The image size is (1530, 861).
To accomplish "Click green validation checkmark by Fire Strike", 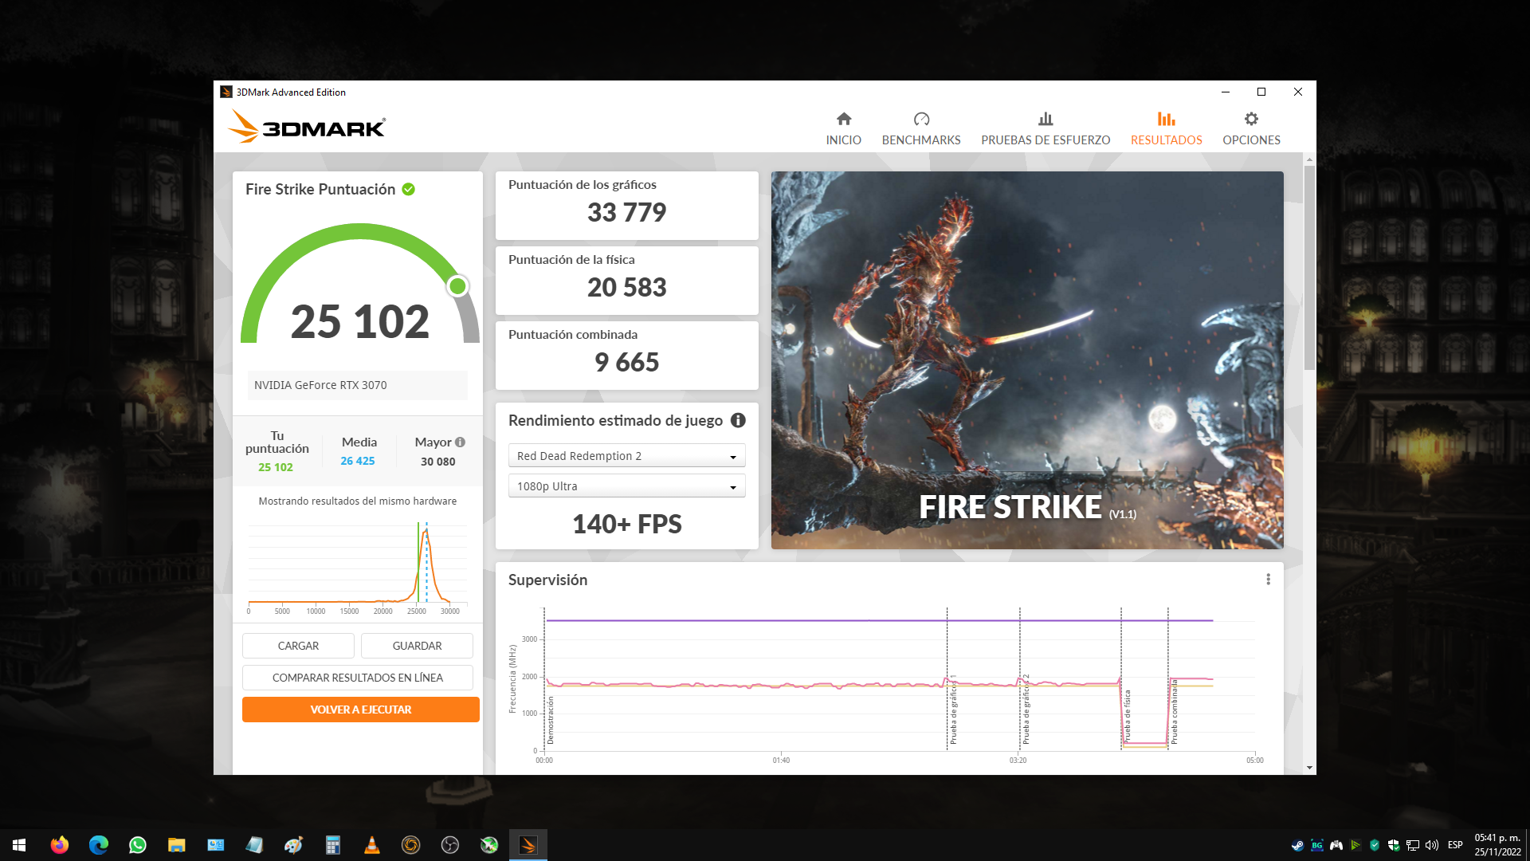I will [409, 189].
